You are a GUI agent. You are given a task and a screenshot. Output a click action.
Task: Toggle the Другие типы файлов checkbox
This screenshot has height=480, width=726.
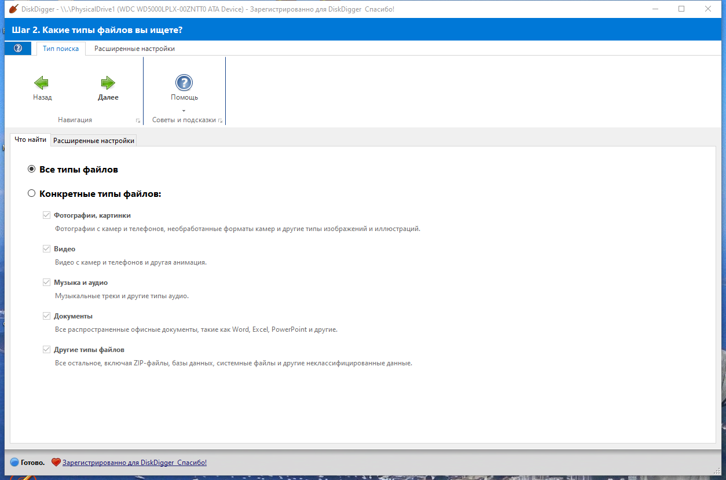[x=46, y=350]
